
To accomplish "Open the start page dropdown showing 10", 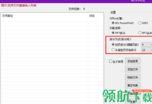I will [x=146, y=50].
